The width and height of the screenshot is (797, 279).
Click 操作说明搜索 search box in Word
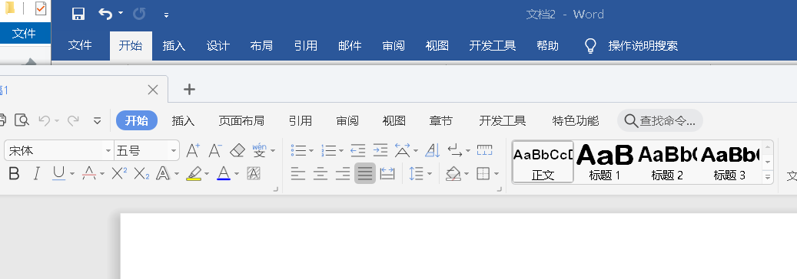(643, 46)
